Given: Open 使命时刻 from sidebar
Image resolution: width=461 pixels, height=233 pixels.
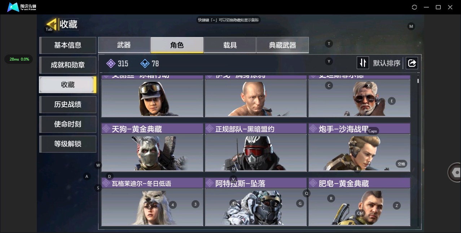Looking at the screenshot, I should [68, 124].
